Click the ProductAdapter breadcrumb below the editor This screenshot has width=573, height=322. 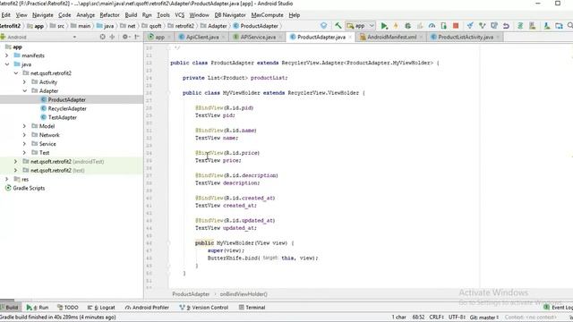(x=191, y=294)
